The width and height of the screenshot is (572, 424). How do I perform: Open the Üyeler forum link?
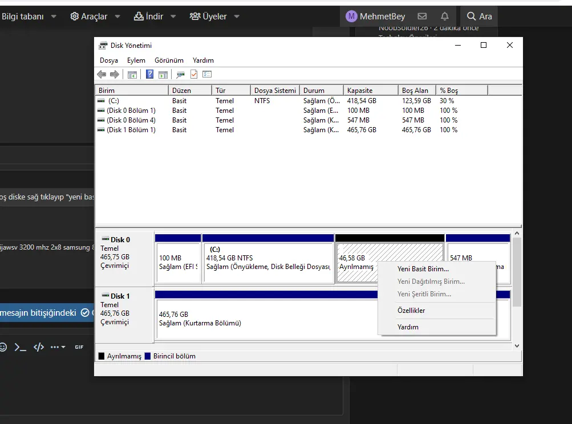208,17
